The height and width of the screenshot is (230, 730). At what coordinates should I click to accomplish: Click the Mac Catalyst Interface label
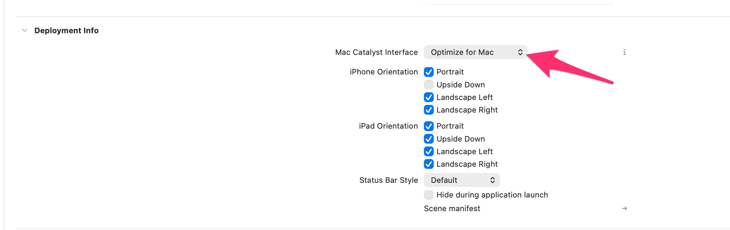click(376, 52)
